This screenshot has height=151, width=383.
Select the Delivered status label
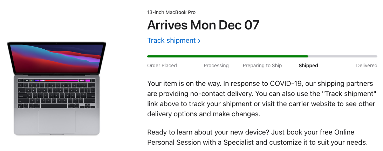coord(367,66)
